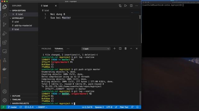Kill terminal with trash icon

pyautogui.click(x=126, y=49)
